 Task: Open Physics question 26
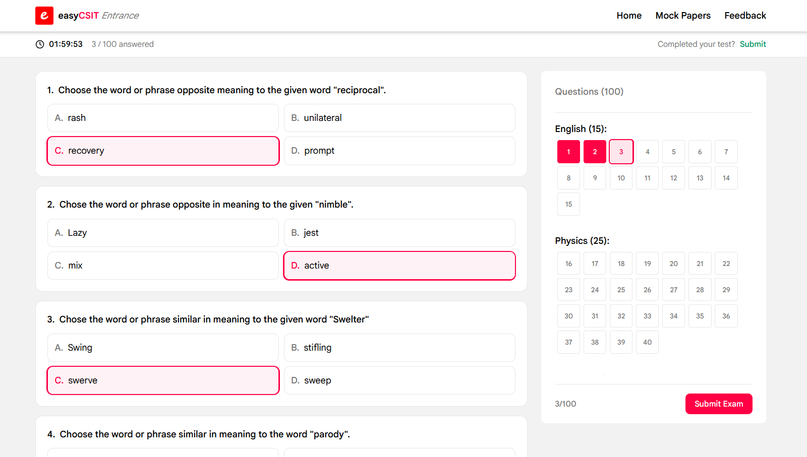pos(647,290)
